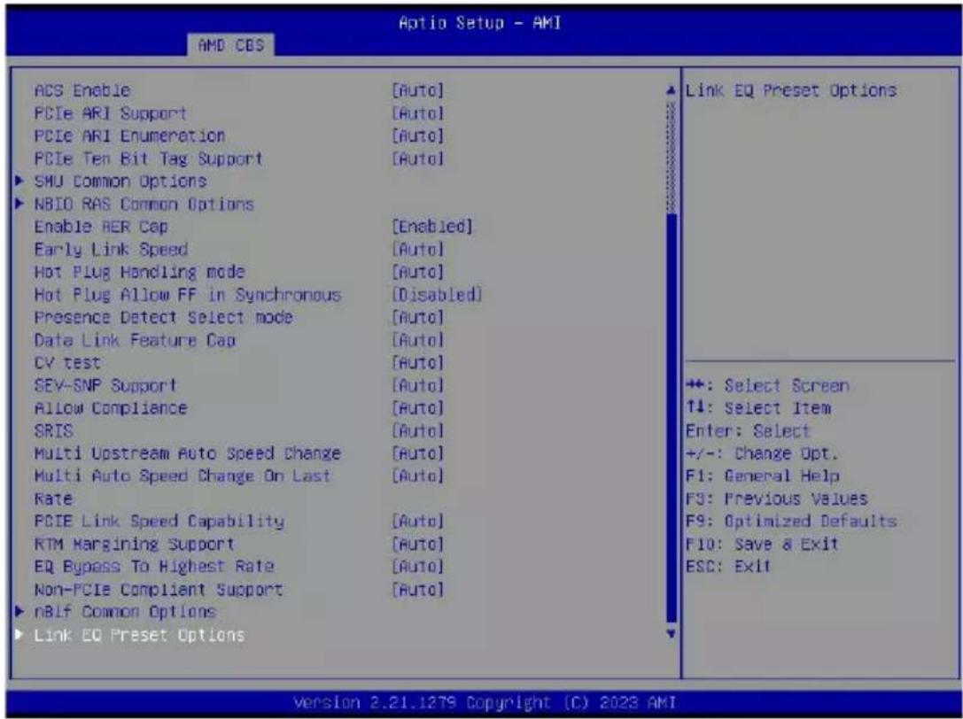The image size is (963, 719).
Task: Click the Aptio Setup - AMI title
Action: point(479,23)
